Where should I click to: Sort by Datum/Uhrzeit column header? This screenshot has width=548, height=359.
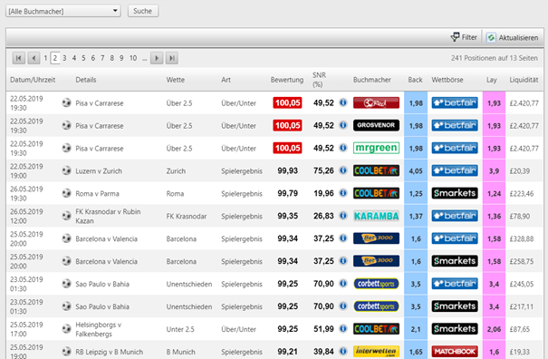(x=33, y=80)
